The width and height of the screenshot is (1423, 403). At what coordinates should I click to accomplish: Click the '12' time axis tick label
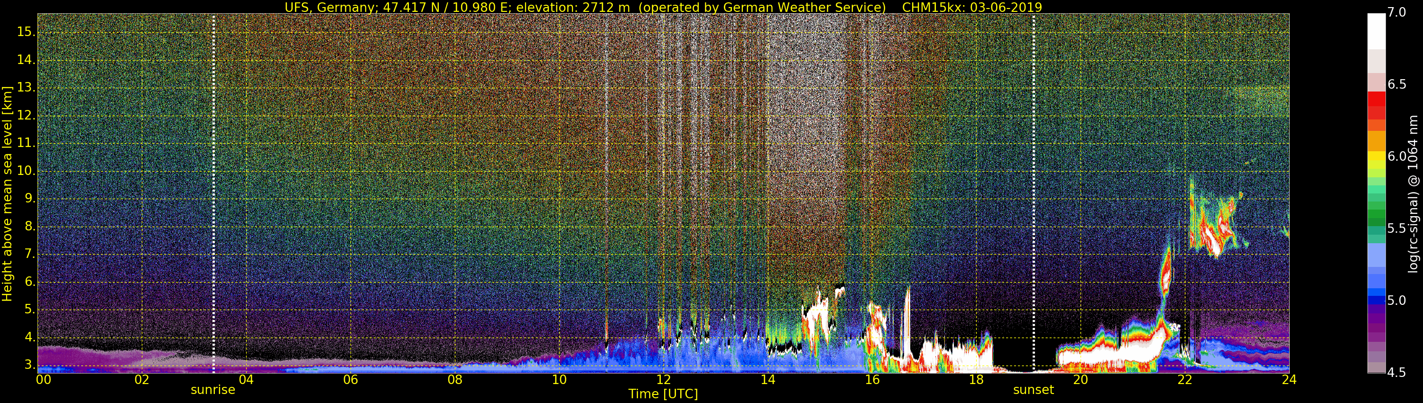point(664,380)
